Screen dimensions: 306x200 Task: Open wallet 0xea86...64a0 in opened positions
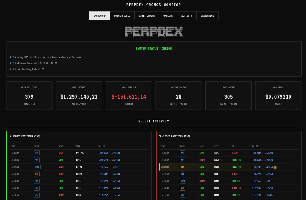109,174
